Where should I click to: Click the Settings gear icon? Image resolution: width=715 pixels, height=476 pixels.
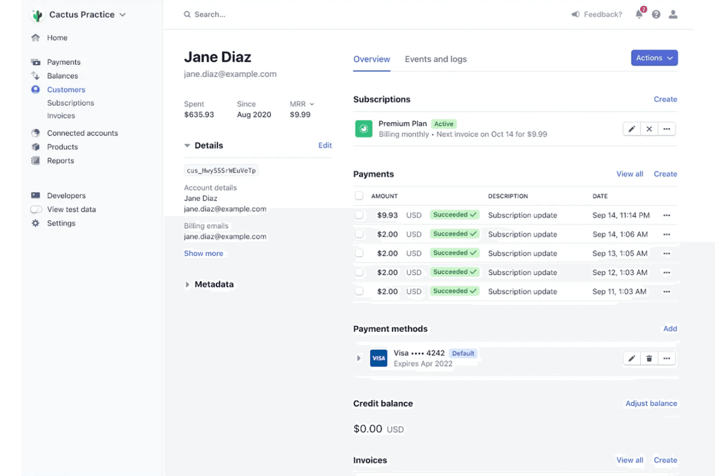(x=36, y=223)
